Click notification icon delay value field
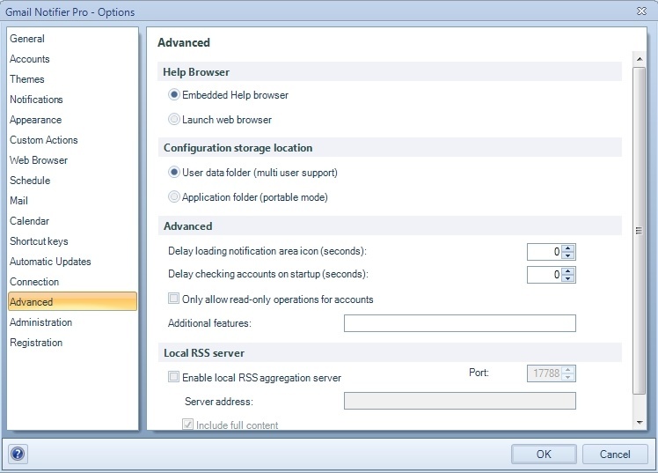Screen dimensions: 658x473 click(x=545, y=252)
